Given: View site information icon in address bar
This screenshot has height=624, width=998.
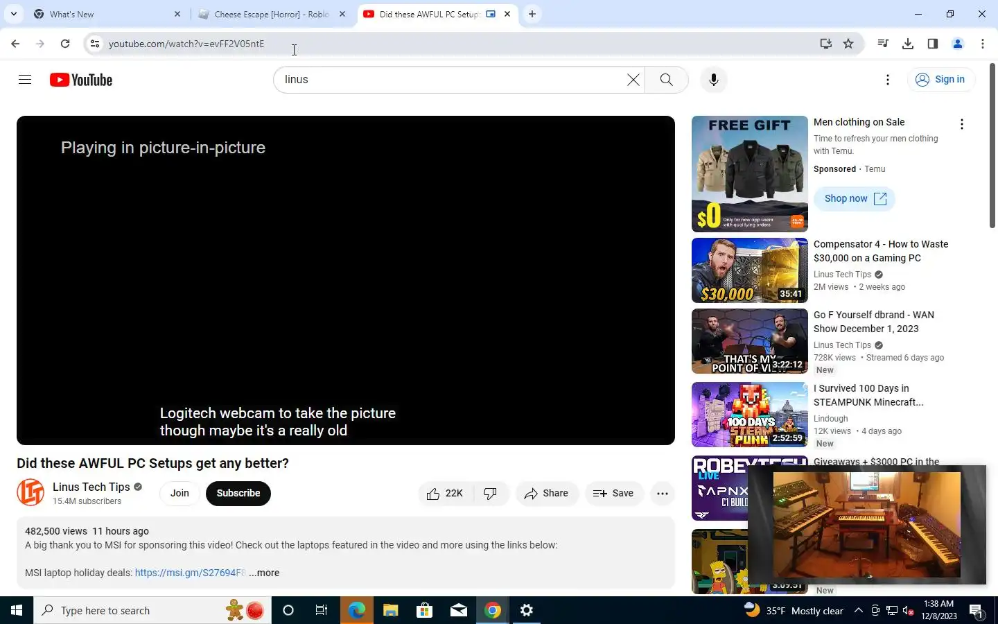Looking at the screenshot, I should [95, 44].
